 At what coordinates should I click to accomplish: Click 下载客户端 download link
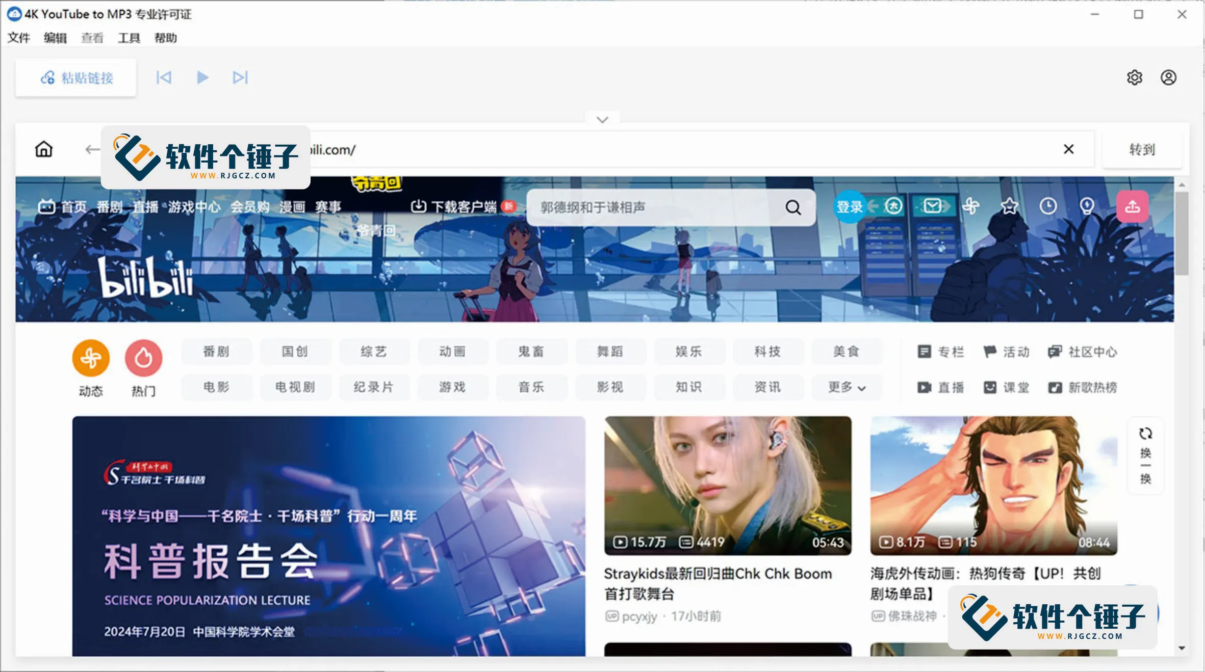(454, 206)
